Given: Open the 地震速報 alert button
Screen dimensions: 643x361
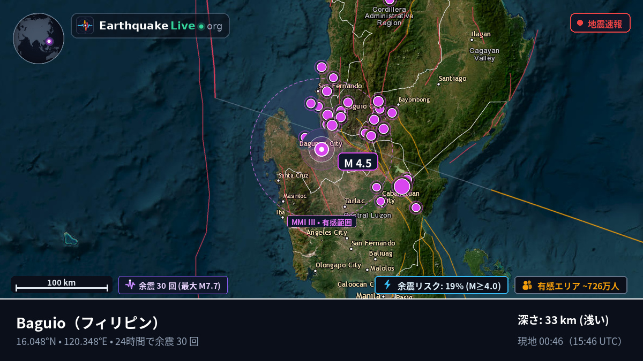Looking at the screenshot, I should (x=600, y=23).
